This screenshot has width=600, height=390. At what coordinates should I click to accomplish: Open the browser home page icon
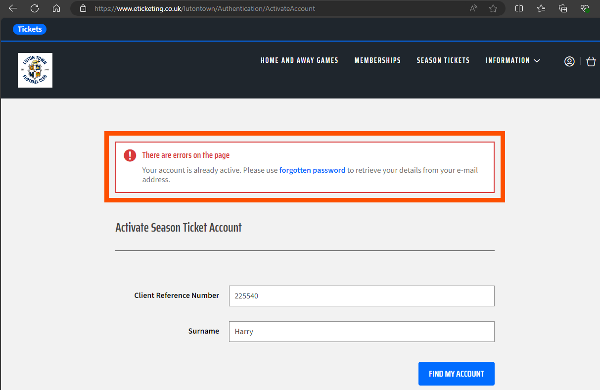click(56, 8)
